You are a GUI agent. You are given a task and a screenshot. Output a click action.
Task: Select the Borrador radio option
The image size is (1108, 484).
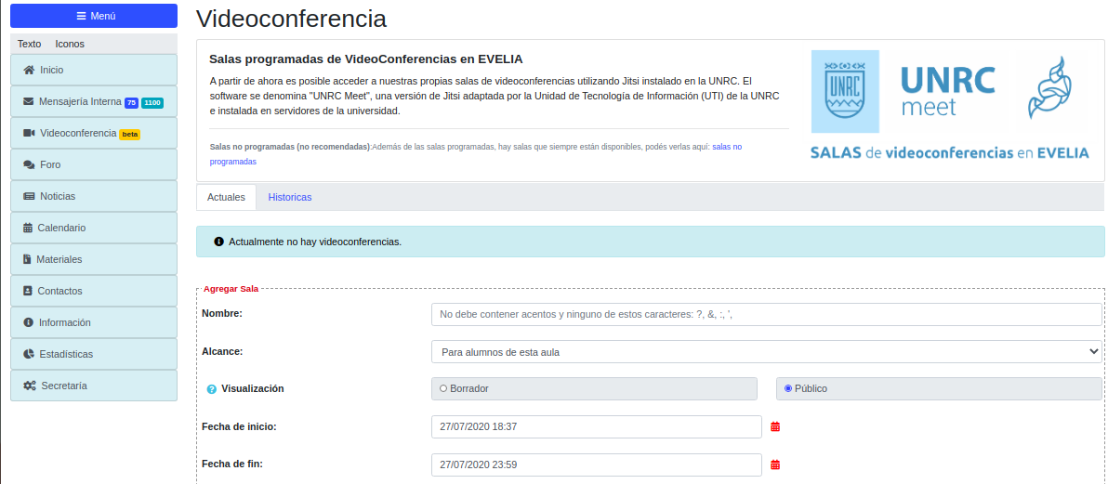click(443, 388)
